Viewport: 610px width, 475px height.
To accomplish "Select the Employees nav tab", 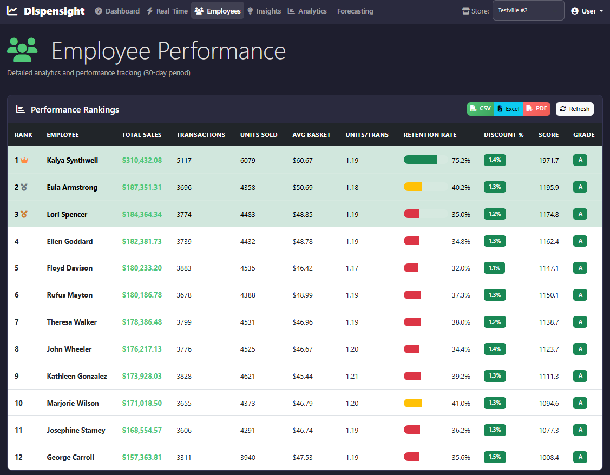I will (218, 11).
